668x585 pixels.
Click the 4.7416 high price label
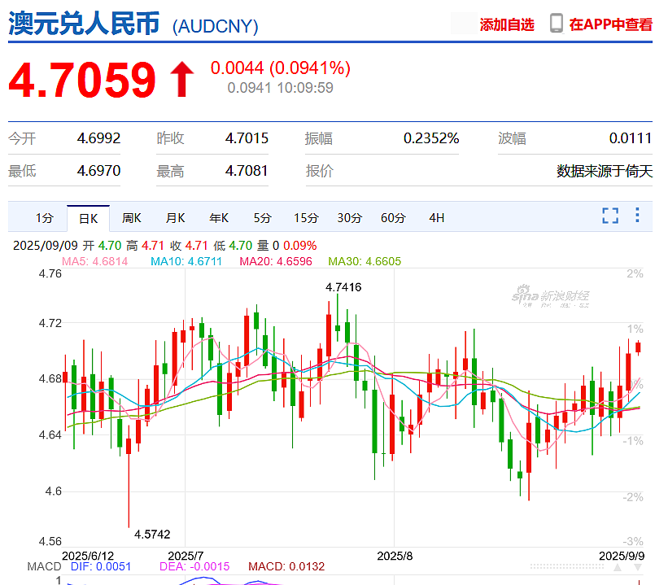point(343,287)
